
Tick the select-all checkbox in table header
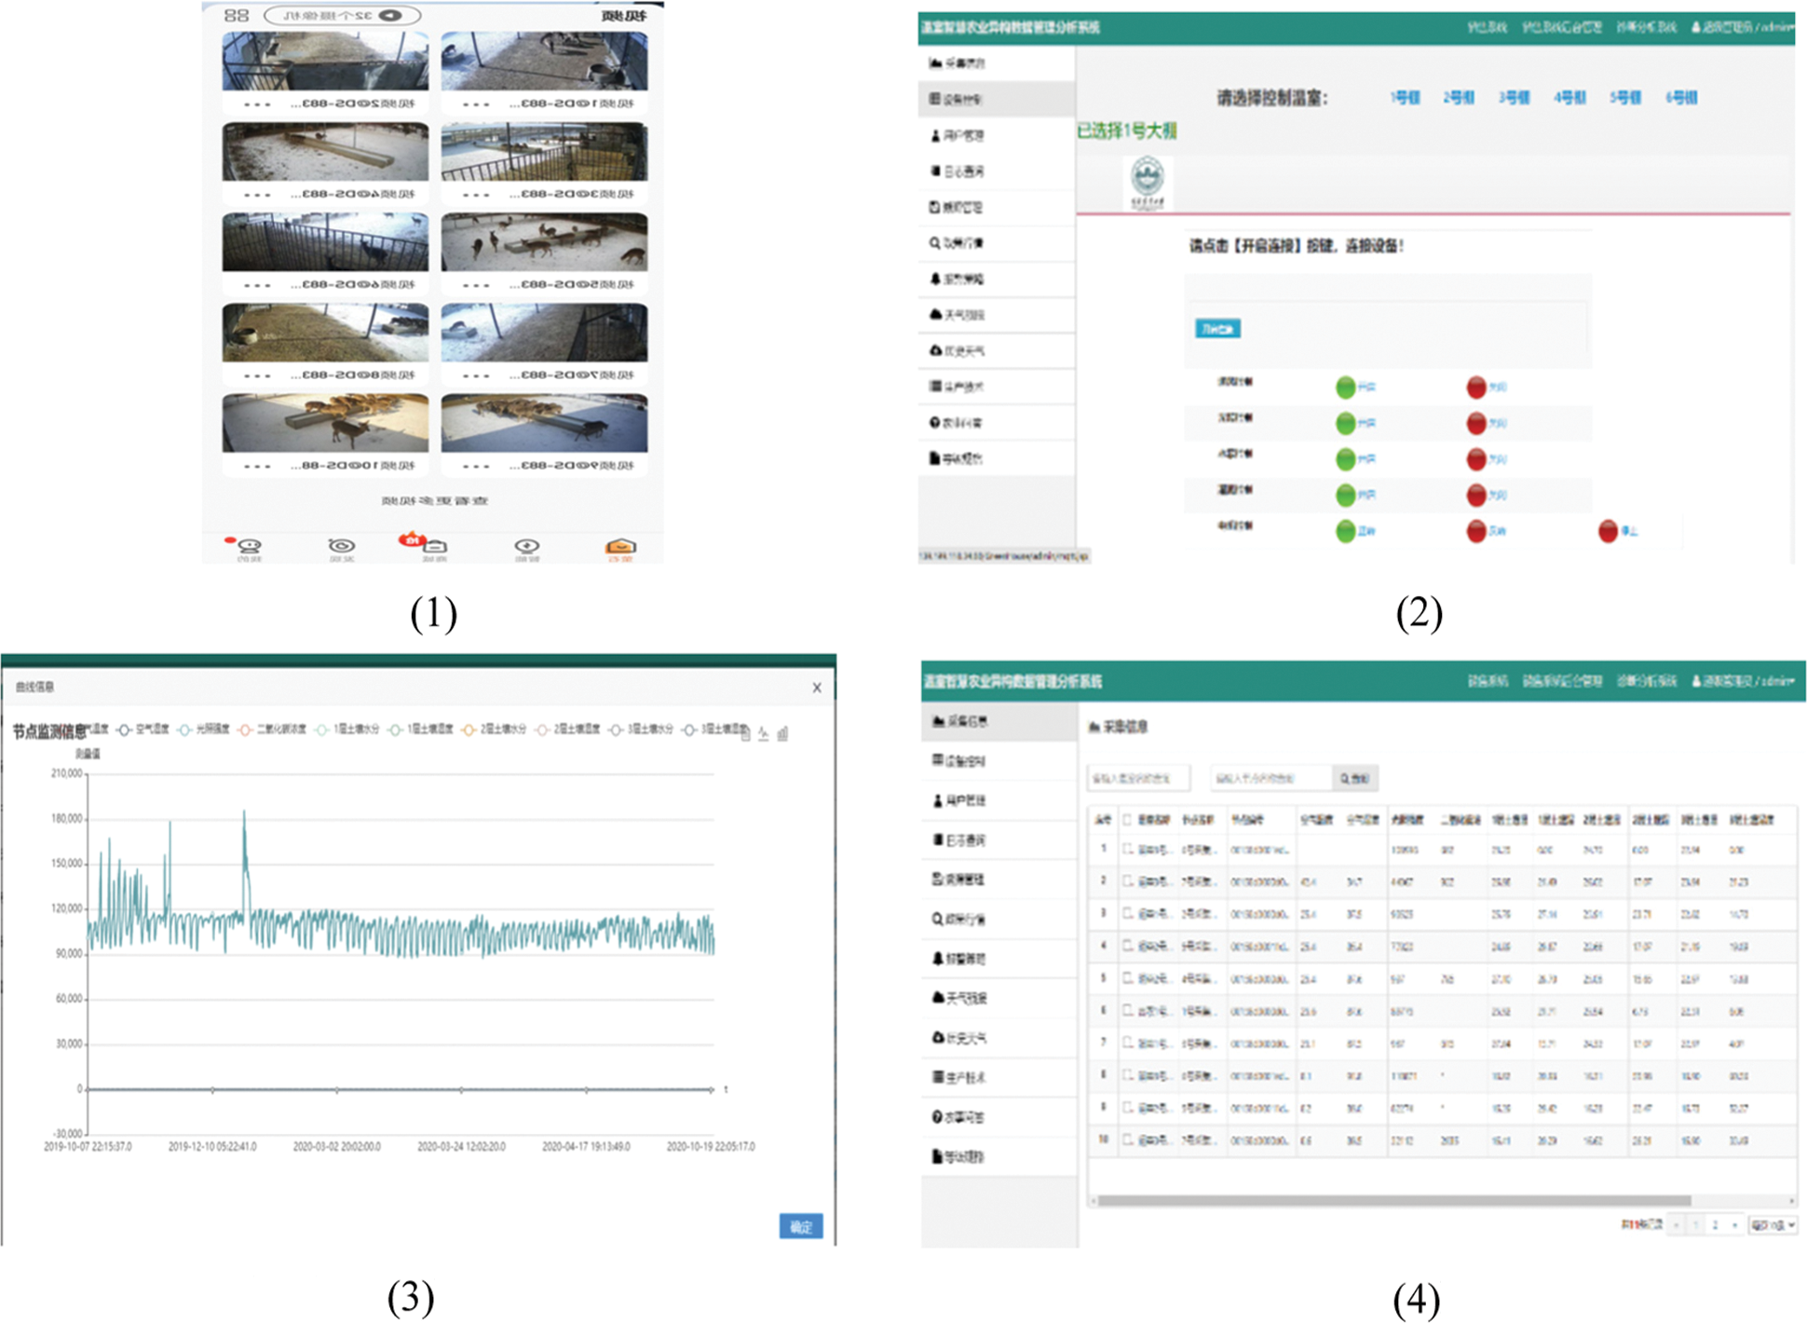tap(1127, 820)
